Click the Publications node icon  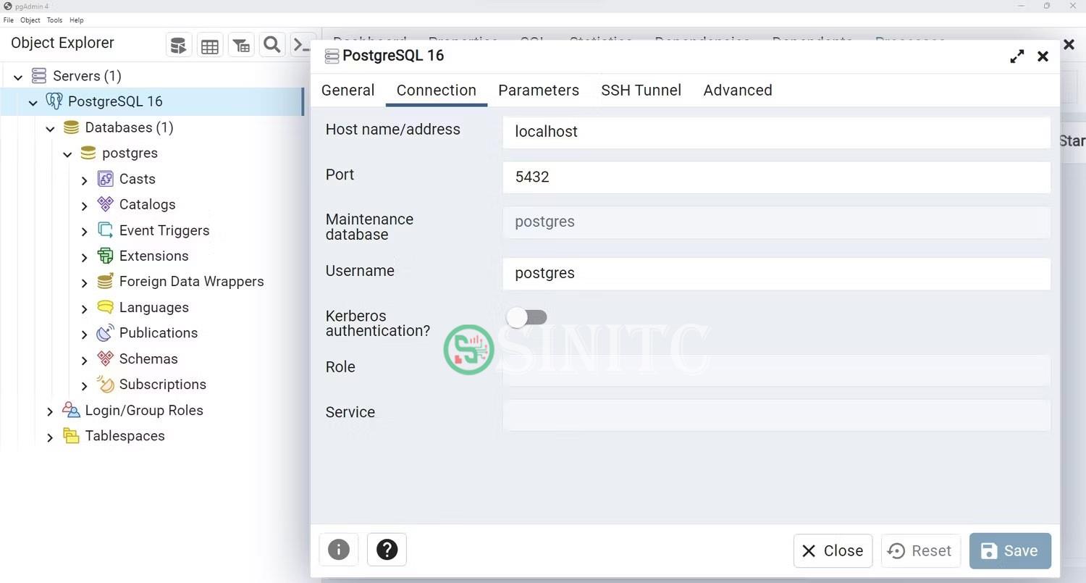pyautogui.click(x=106, y=333)
